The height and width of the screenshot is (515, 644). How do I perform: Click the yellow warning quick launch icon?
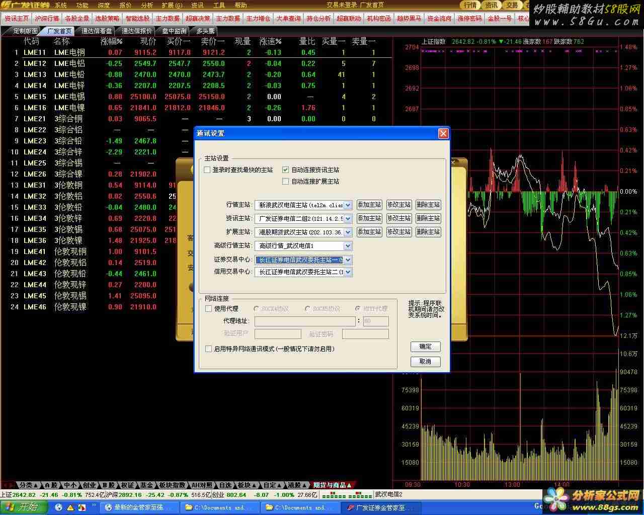pyautogui.click(x=71, y=507)
